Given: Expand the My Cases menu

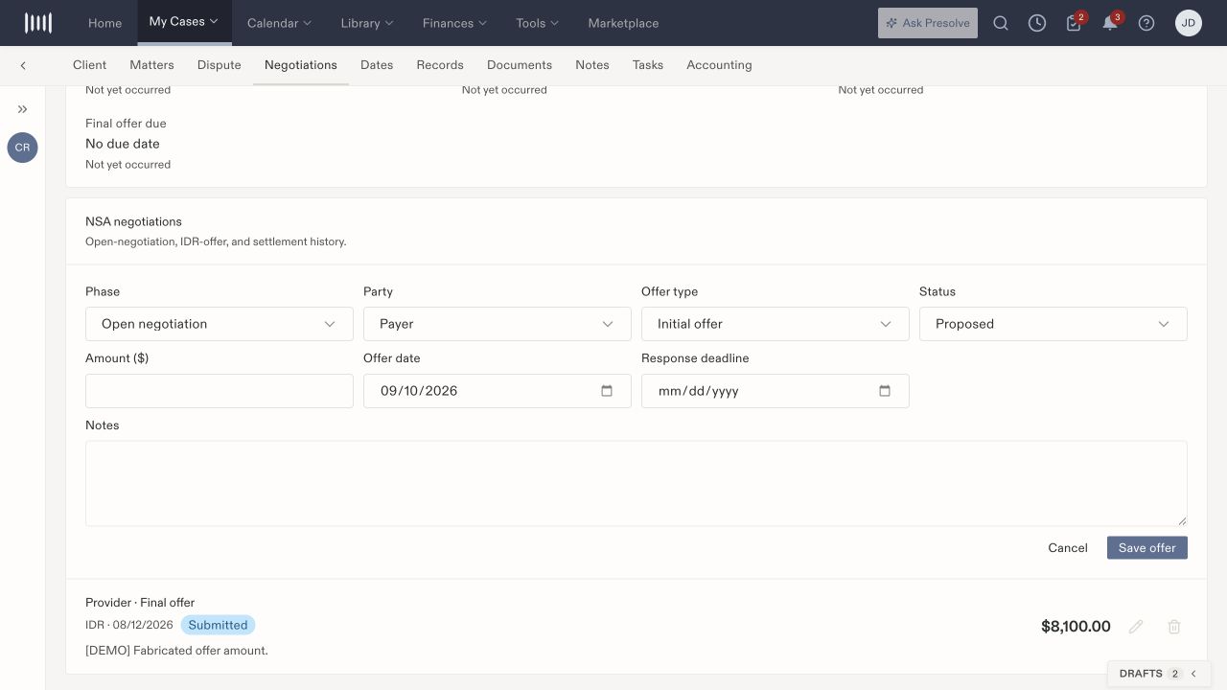Looking at the screenshot, I should point(184,22).
